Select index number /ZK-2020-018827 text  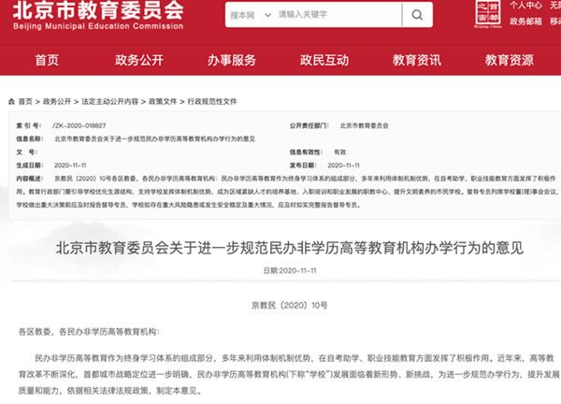pos(79,125)
